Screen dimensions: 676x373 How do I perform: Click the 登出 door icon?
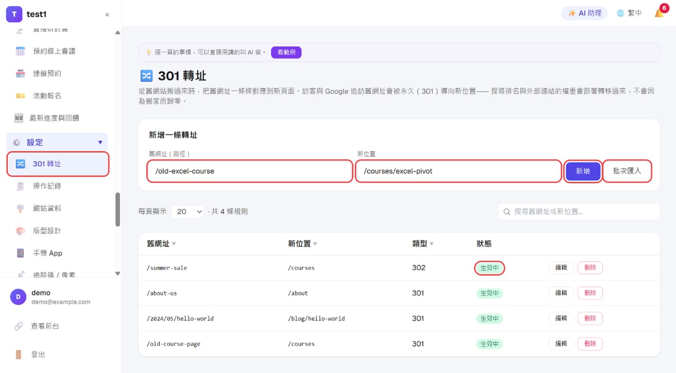18,355
